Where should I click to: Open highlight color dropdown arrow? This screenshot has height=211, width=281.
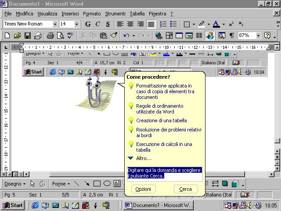click(209, 24)
